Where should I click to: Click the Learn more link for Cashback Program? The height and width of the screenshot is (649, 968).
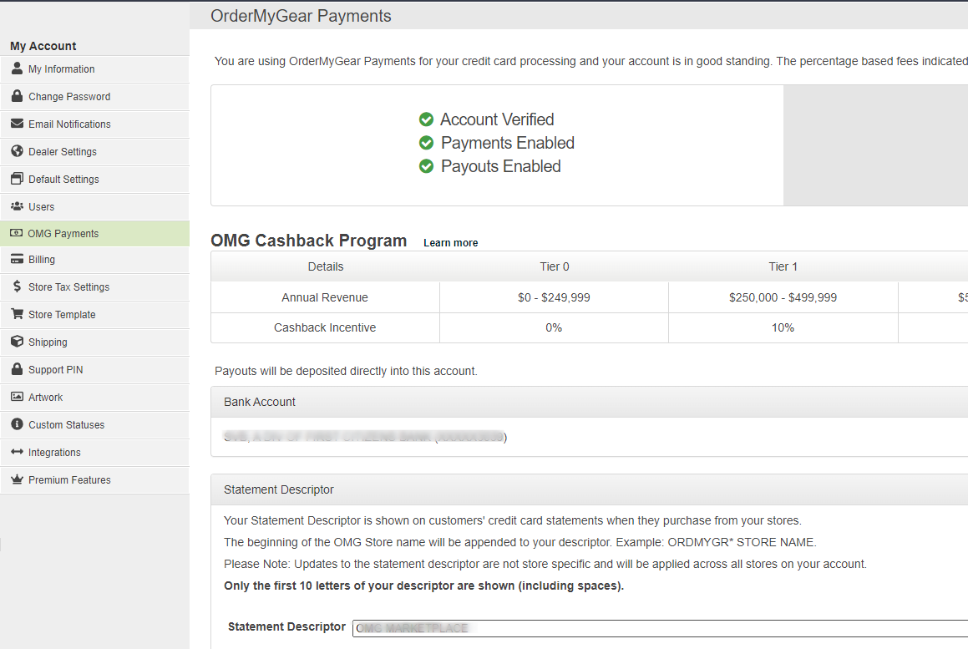tap(451, 243)
